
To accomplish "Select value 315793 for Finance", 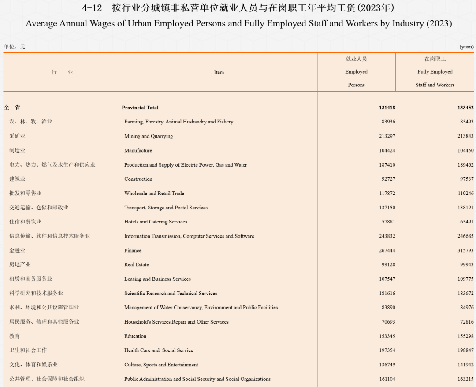I will coord(465,250).
